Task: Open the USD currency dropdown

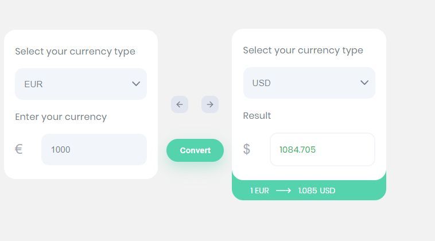Action: point(309,83)
